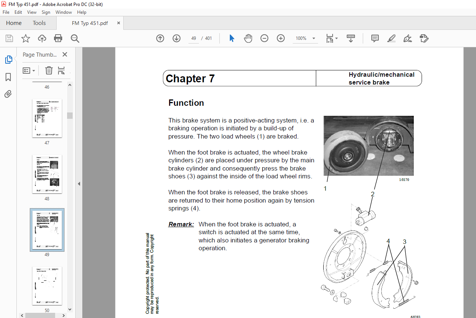The image size is (476, 318).
Task: Open Page Thumbnails sidebar icon
Action: coord(8,60)
